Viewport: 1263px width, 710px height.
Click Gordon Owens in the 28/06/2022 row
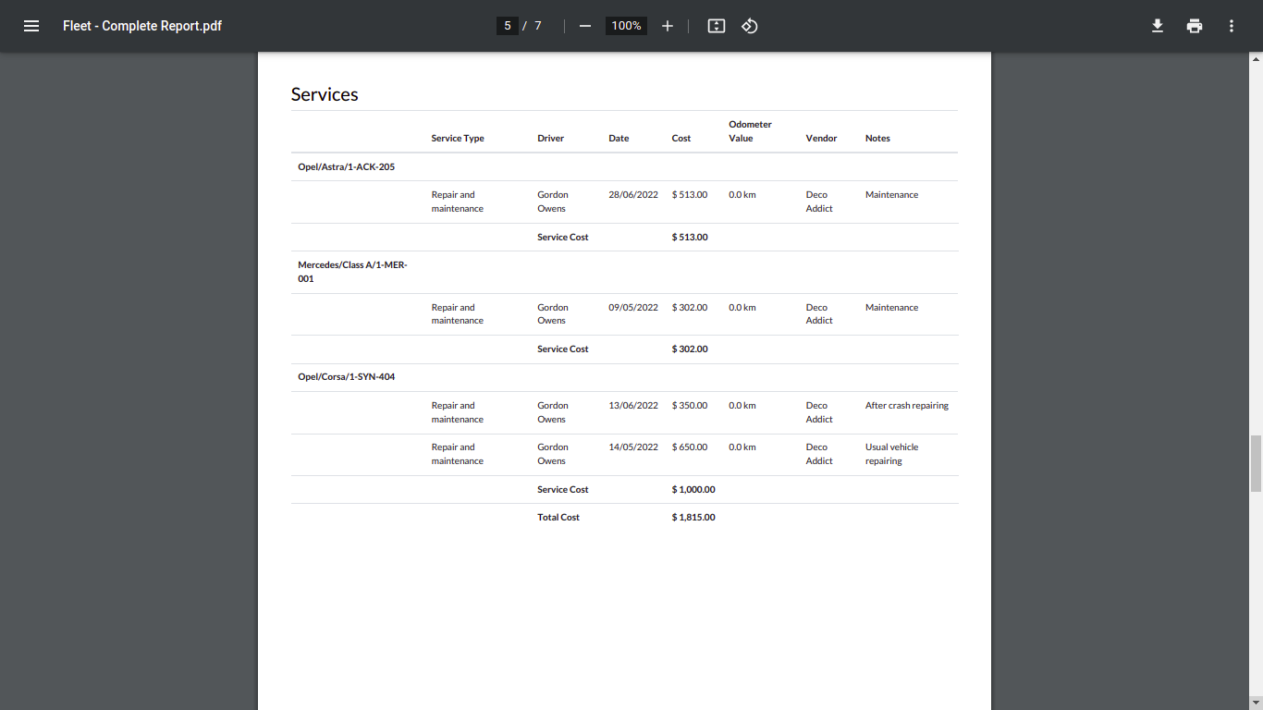click(x=553, y=202)
